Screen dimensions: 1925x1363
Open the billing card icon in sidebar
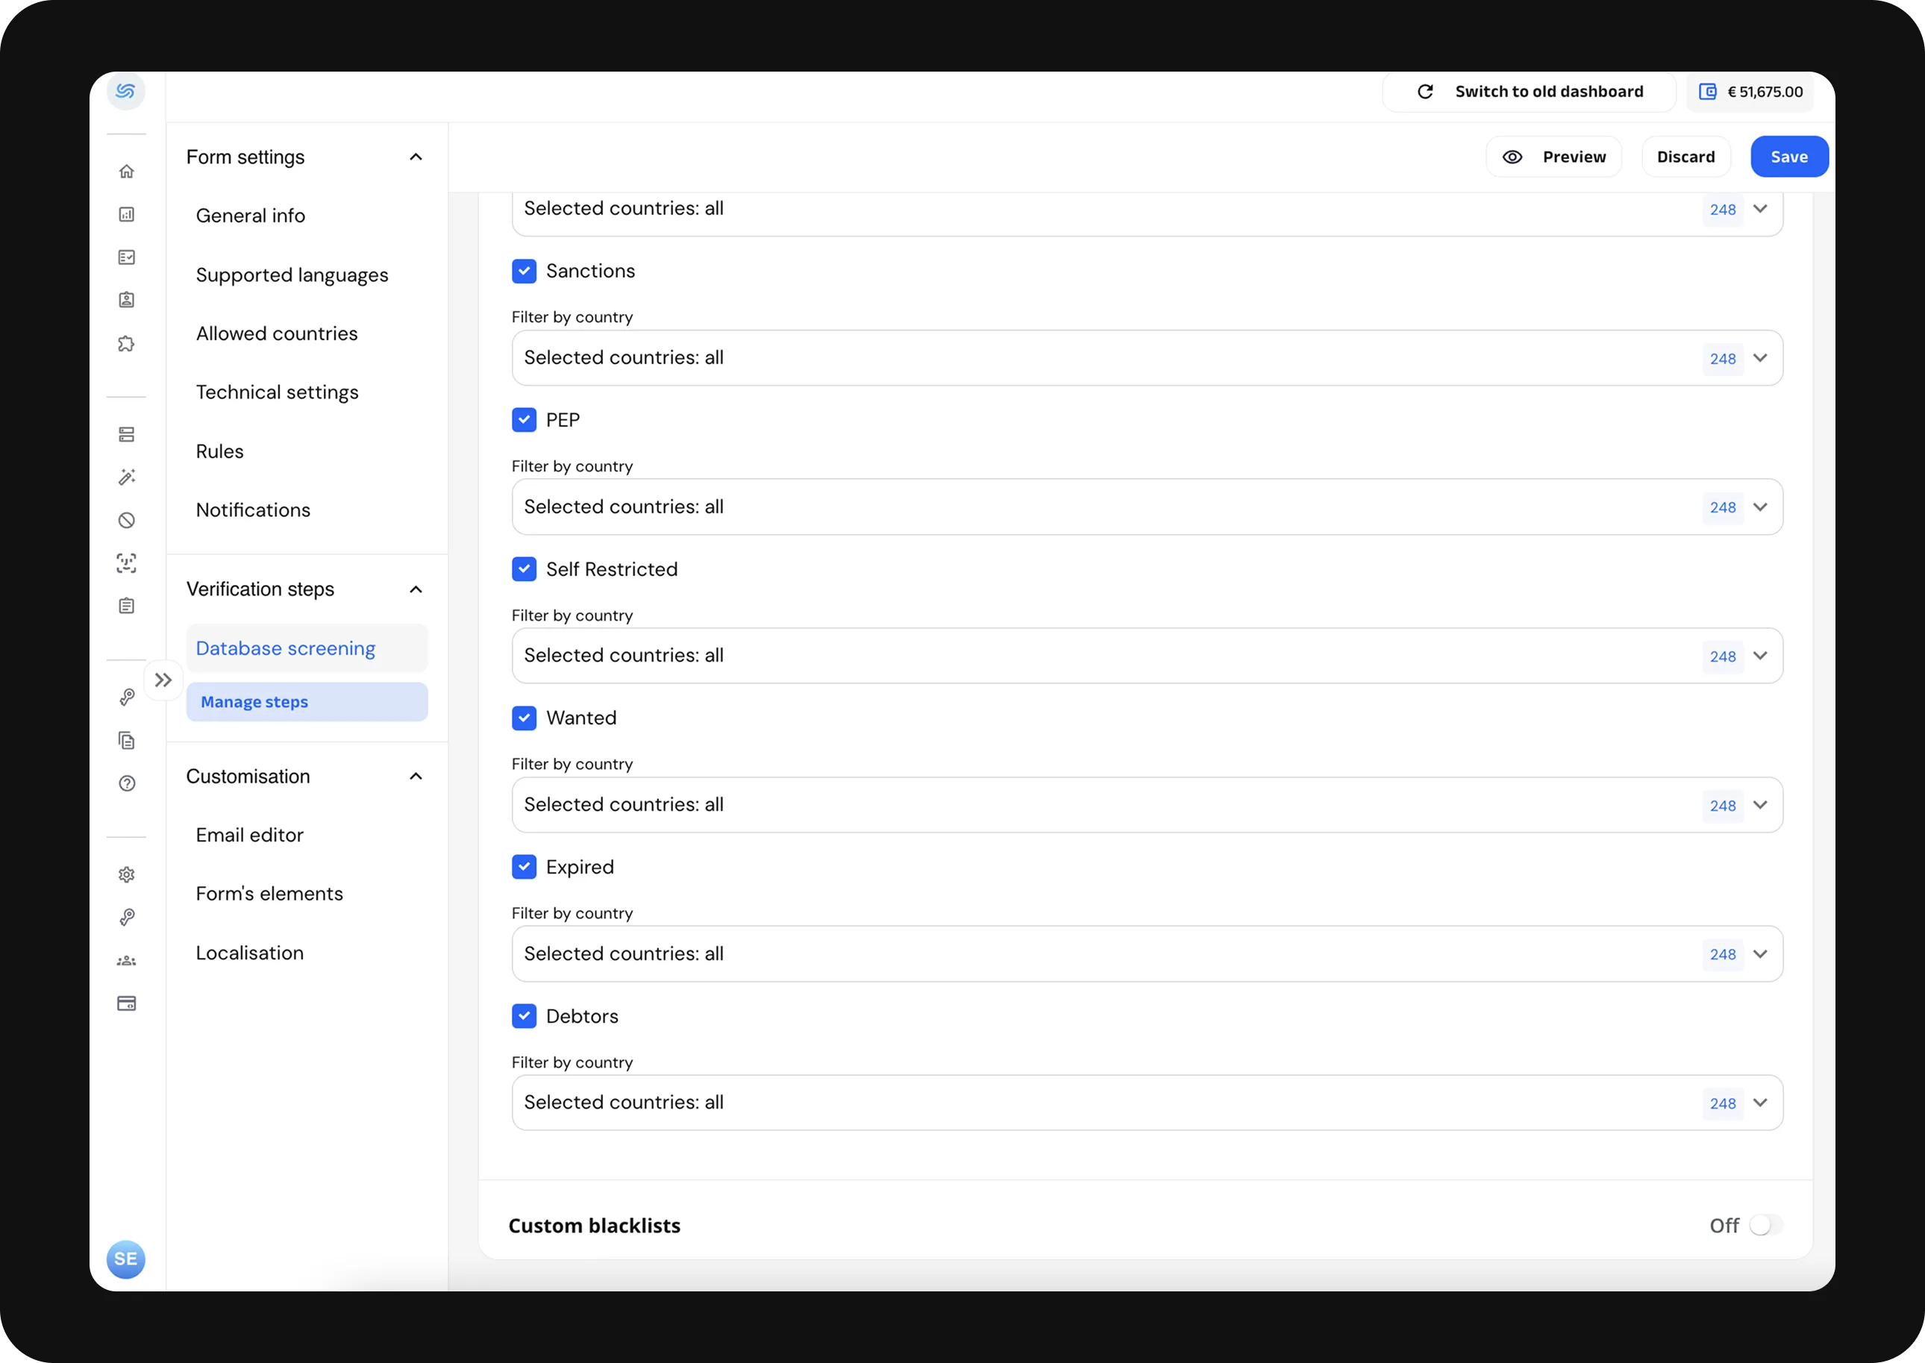[x=127, y=1004]
